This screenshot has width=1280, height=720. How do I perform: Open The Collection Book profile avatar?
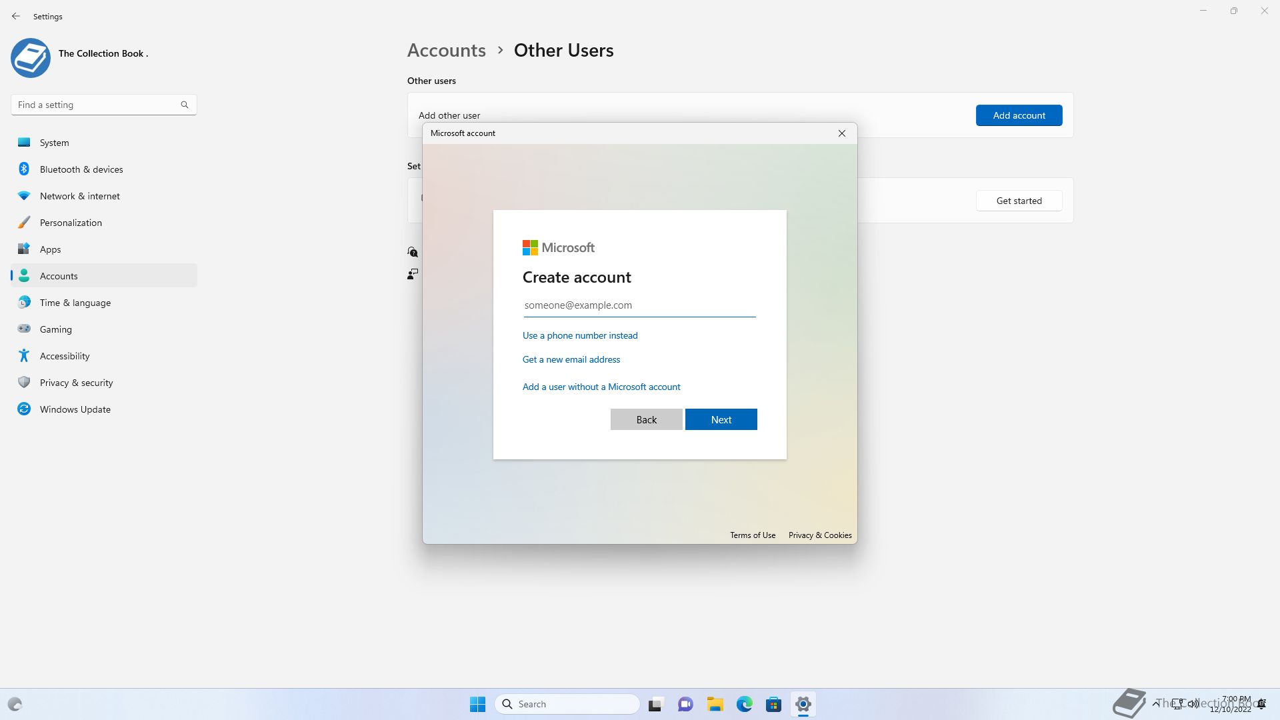point(31,58)
